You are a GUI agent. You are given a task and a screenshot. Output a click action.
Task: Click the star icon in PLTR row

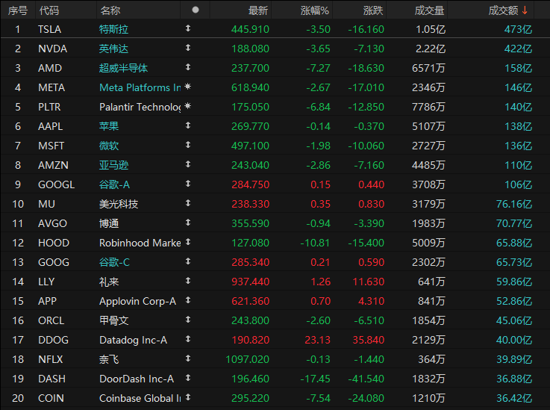[x=188, y=105]
